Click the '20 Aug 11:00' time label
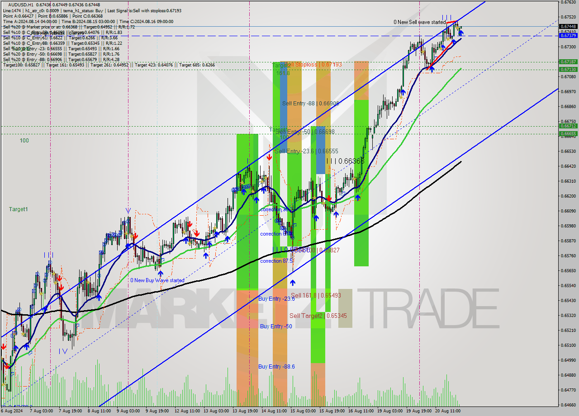579x416 pixels. tap(448, 411)
